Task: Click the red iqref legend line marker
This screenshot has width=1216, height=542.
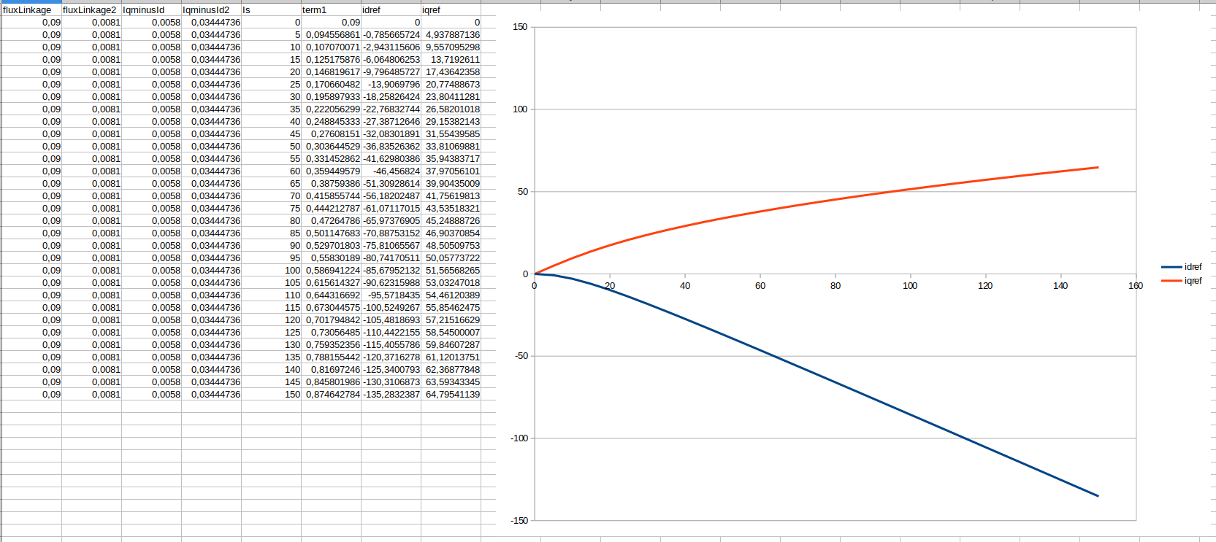Action: (x=1171, y=281)
